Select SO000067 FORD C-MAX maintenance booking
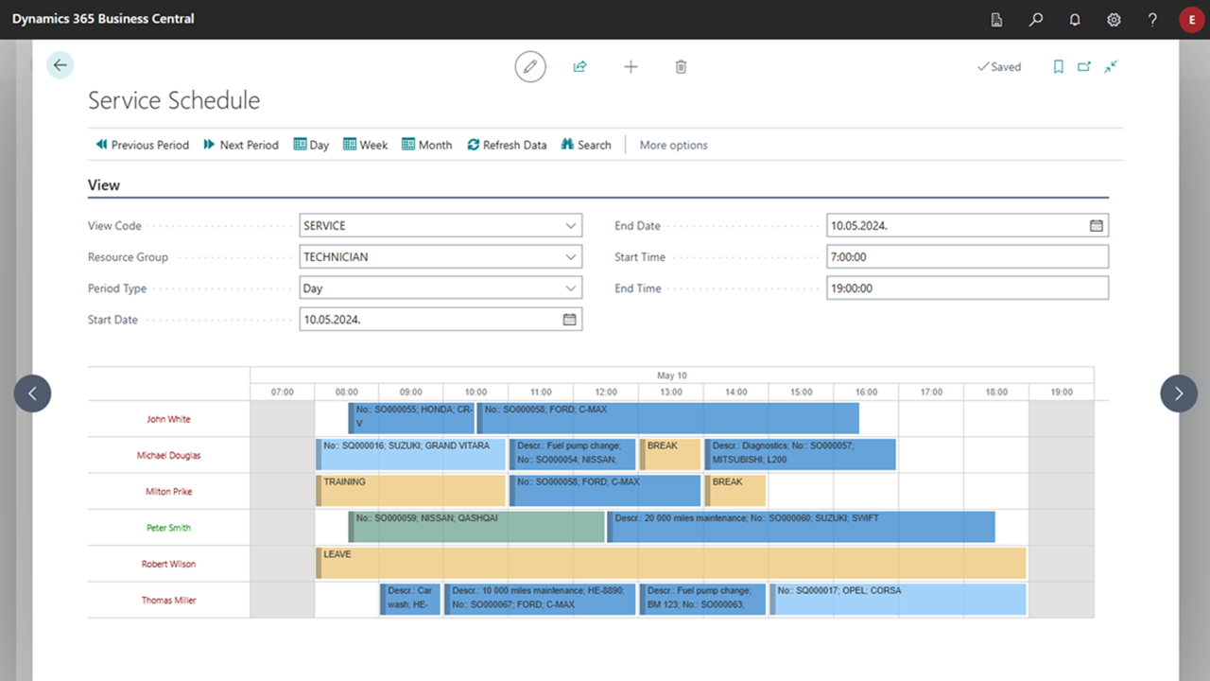The height and width of the screenshot is (681, 1210). click(x=540, y=600)
